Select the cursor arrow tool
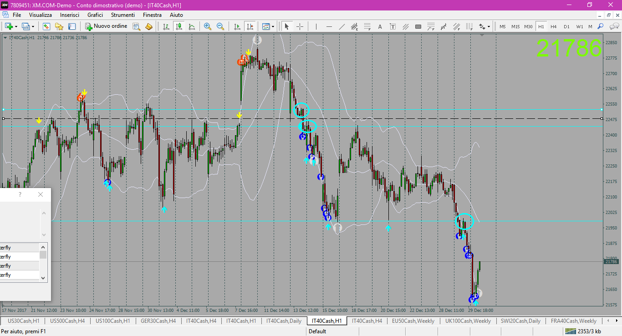The image size is (622, 336). (287, 26)
